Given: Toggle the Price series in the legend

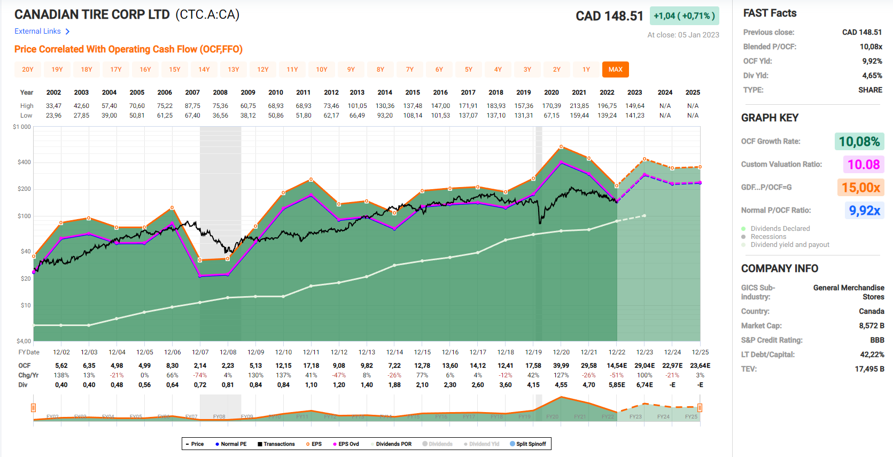Looking at the screenshot, I should (195, 444).
